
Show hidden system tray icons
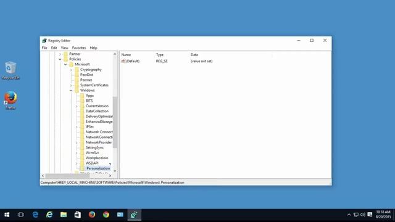[x=349, y=215]
